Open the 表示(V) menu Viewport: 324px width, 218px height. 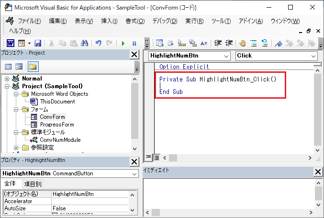pos(84,21)
